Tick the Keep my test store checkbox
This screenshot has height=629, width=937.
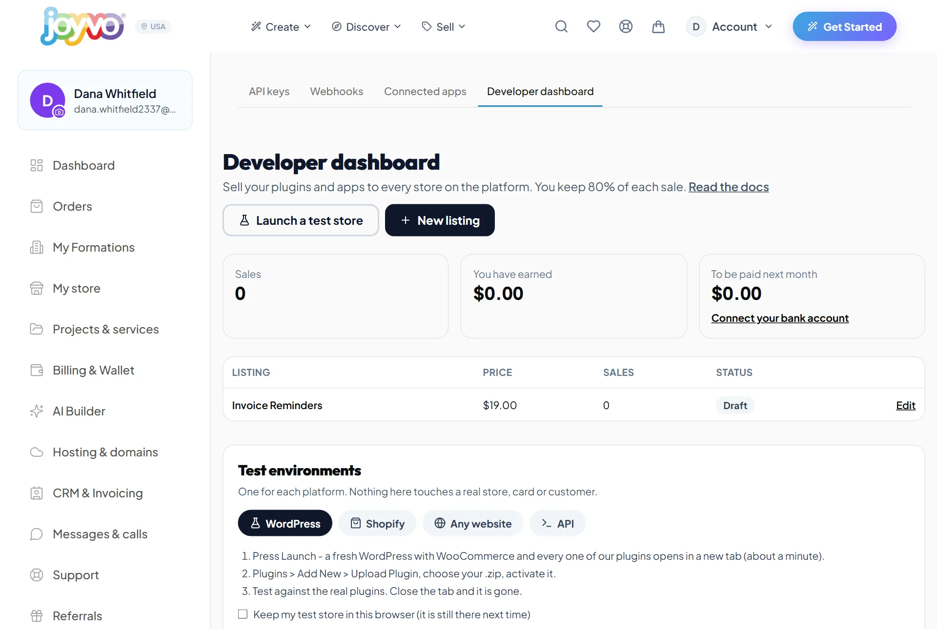pos(243,614)
